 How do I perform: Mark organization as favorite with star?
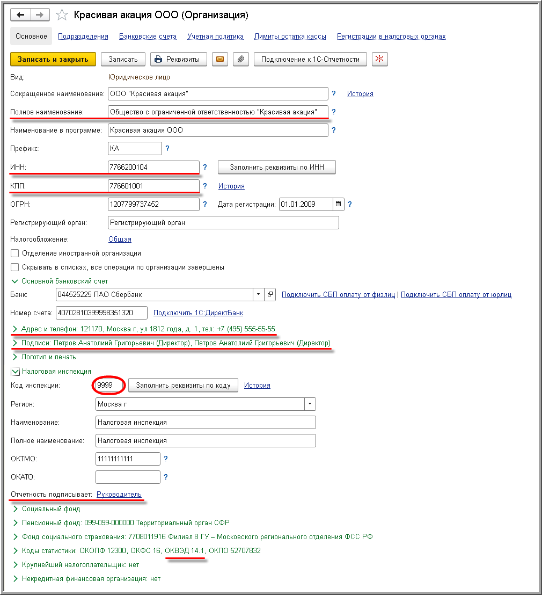click(x=62, y=15)
